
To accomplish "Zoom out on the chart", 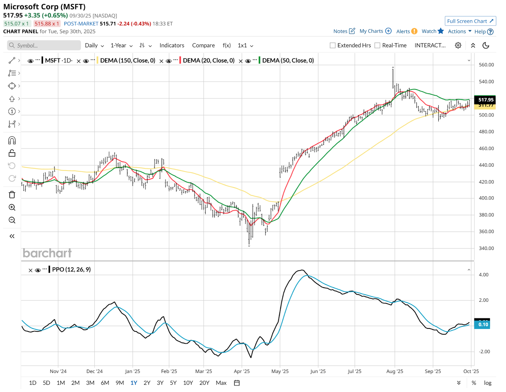I will 12,220.
